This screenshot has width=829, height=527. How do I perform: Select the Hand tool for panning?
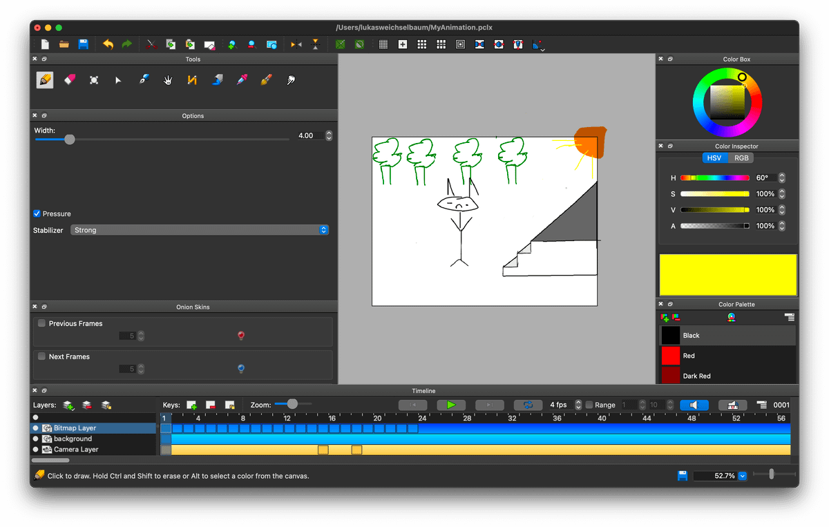tap(167, 80)
